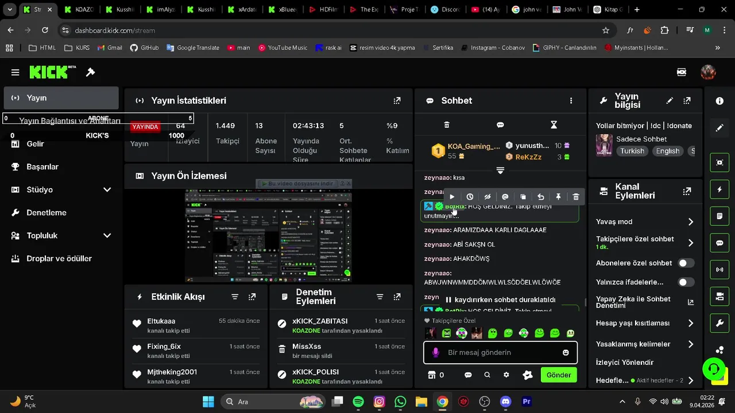
Task: Click the Turkish language tag
Action: (x=632, y=151)
